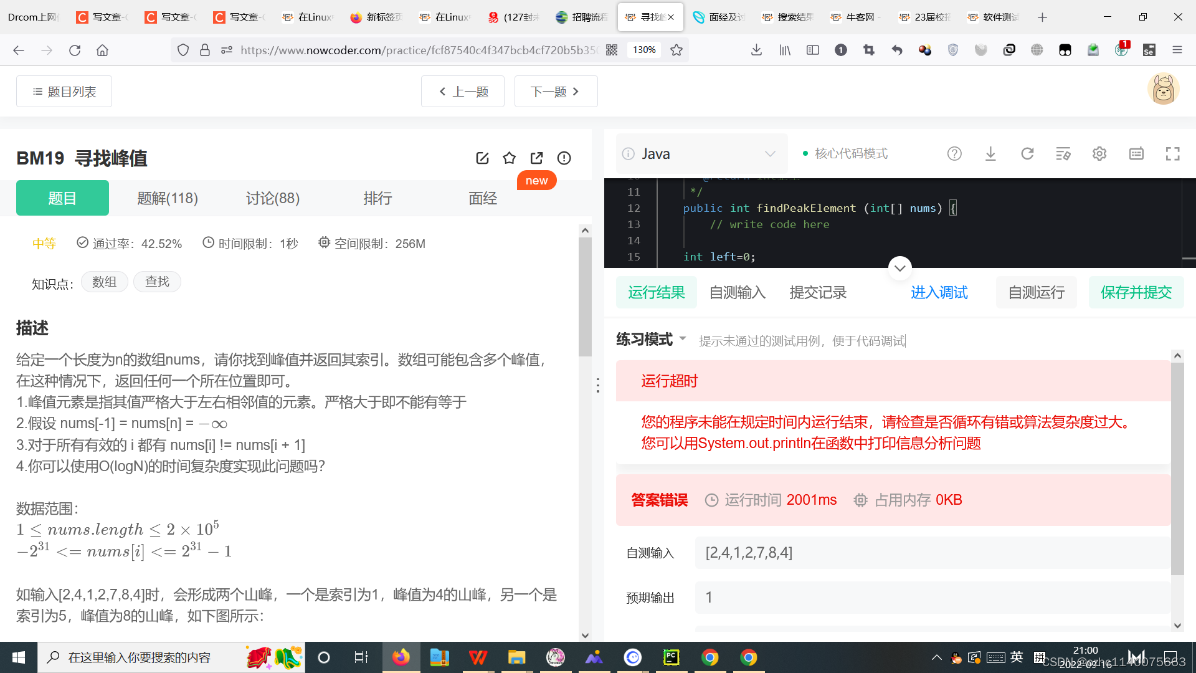The image size is (1196, 673).
Task: Click the 保存并提交 button
Action: [x=1136, y=292]
